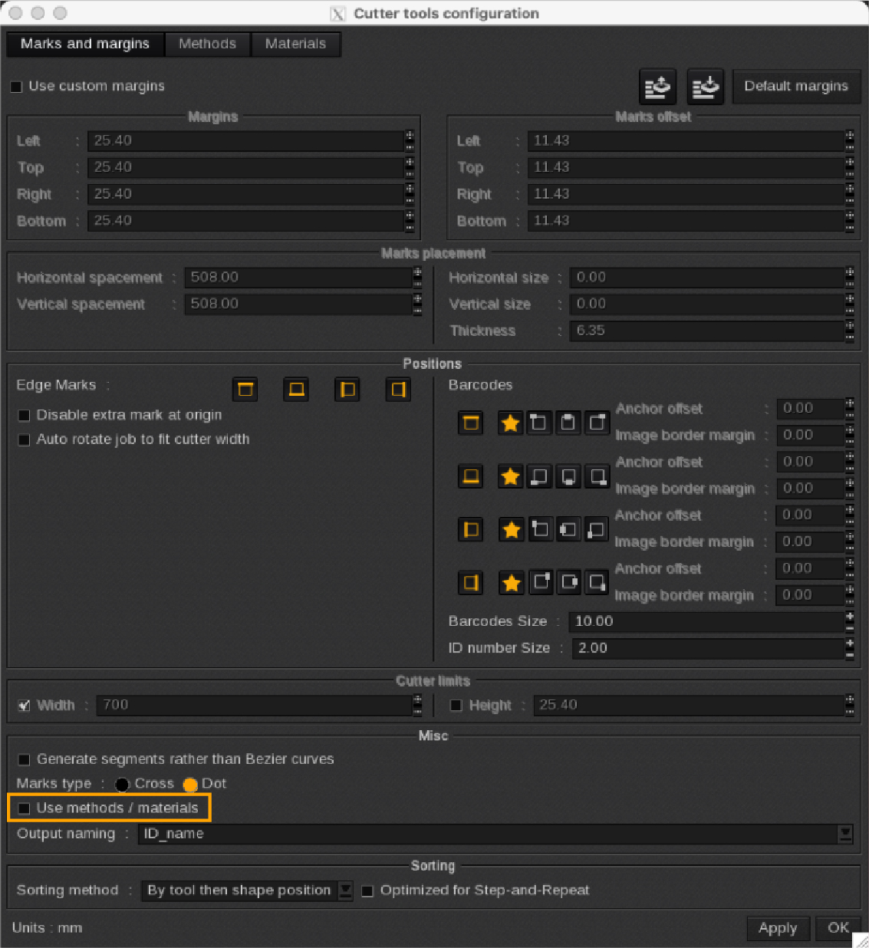Check Disable extra mark at origin
Viewport: 869px width, 948px height.
coord(24,415)
